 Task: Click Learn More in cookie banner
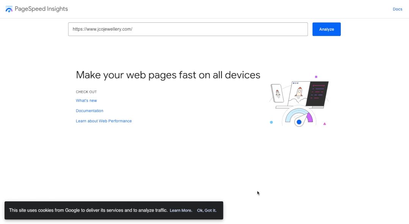[x=181, y=210]
